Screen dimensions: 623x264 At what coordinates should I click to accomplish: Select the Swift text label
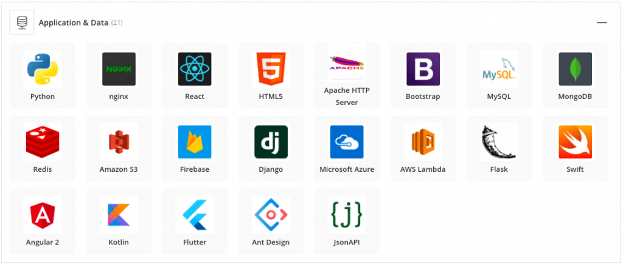(576, 169)
